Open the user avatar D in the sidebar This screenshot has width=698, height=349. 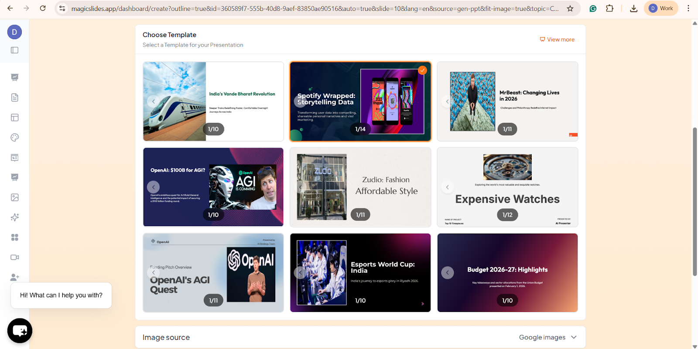(14, 32)
